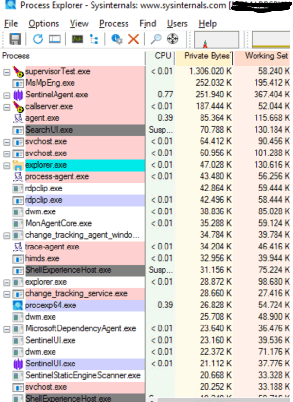Sort by Private Bytes column header
The height and width of the screenshot is (402, 293).
[204, 56]
